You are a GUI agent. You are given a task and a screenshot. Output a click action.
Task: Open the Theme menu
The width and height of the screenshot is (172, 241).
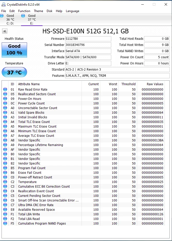tap(38, 11)
